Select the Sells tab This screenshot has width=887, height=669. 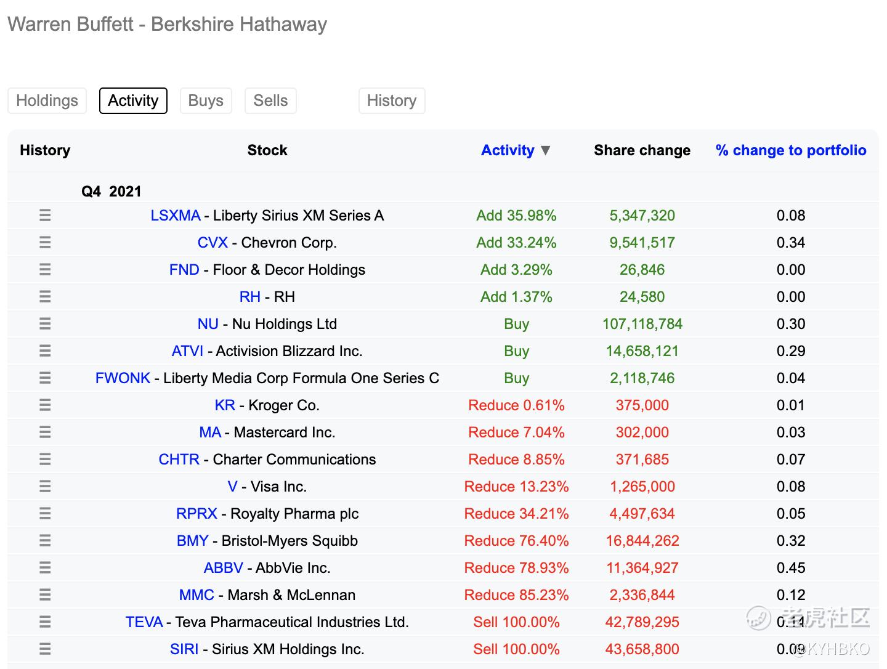[x=270, y=100]
